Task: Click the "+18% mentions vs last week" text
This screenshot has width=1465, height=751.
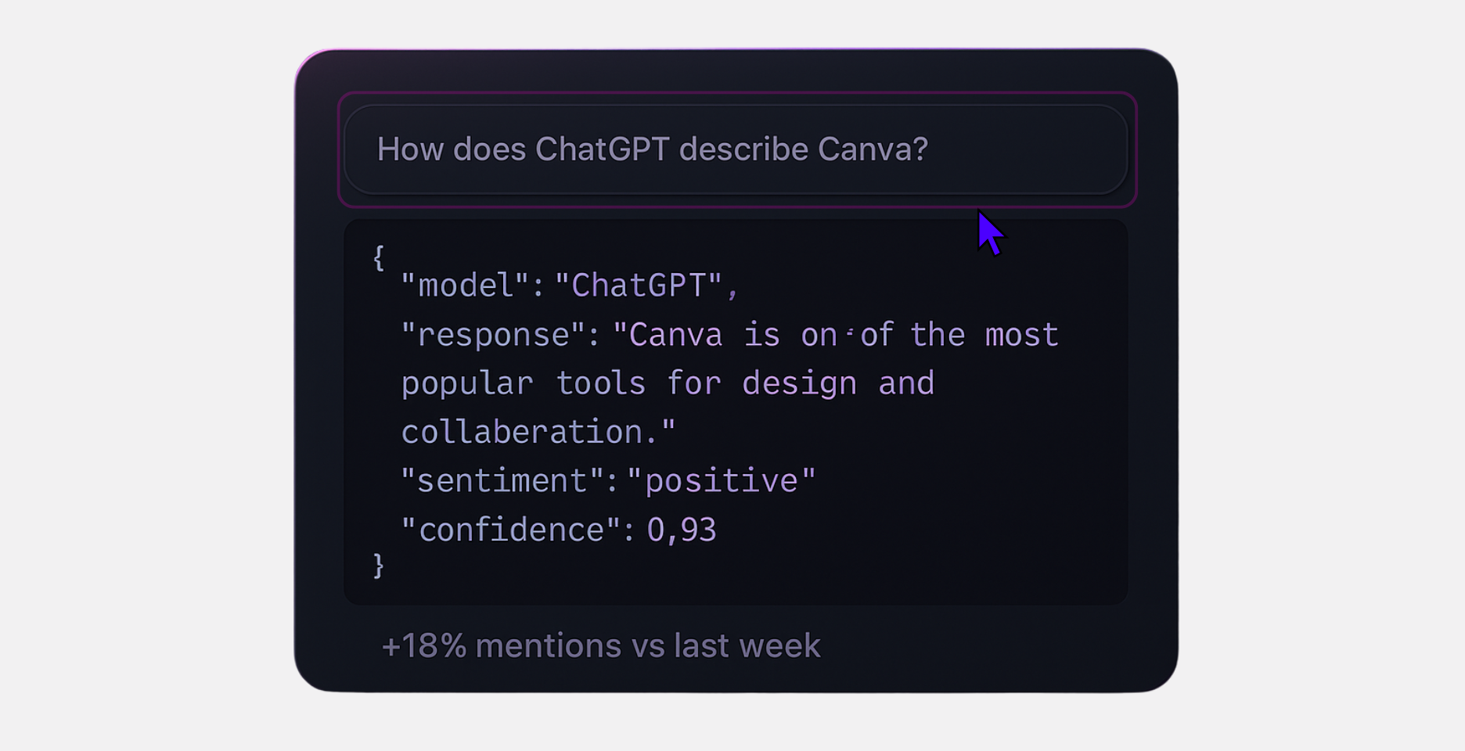Action: coord(600,646)
